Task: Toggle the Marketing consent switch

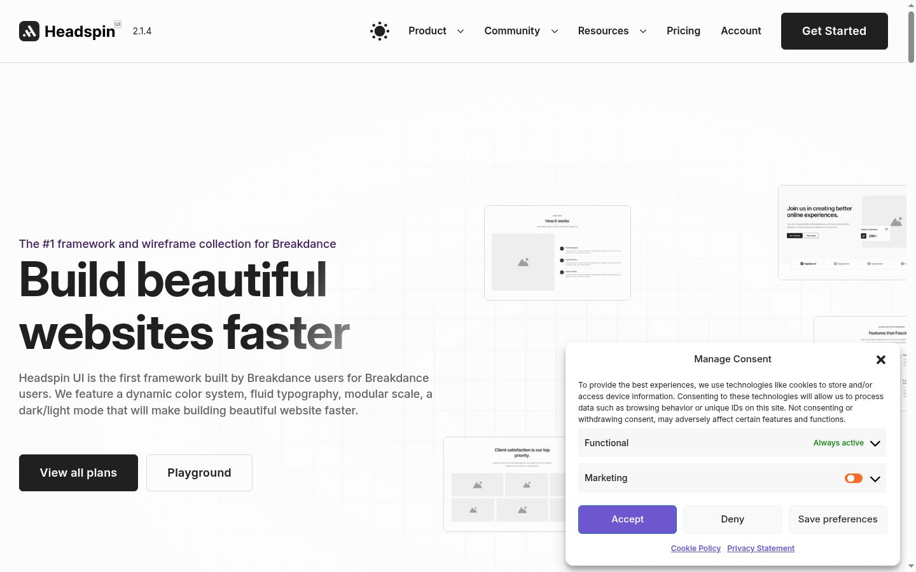Action: (x=854, y=478)
